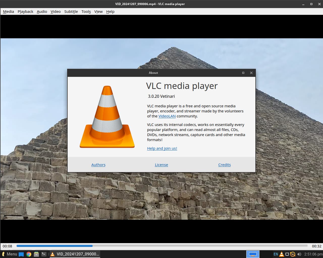Click the volume speaker icon in tray
This screenshot has width=323, height=258.
(299, 254)
